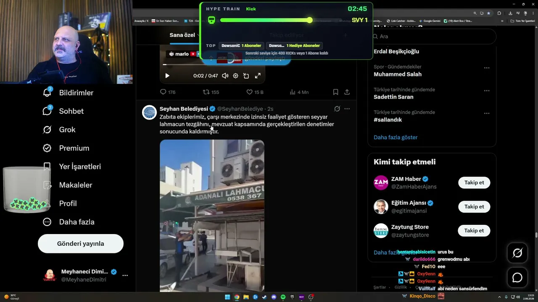Click the Gönderi yayınla button
The width and height of the screenshot is (538, 302).
pyautogui.click(x=81, y=244)
